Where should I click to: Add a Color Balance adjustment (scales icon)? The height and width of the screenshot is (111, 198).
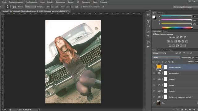tap(172, 41)
